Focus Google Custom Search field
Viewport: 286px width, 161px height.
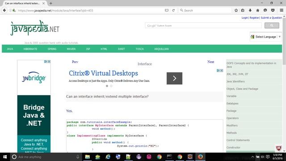[x=203, y=25]
